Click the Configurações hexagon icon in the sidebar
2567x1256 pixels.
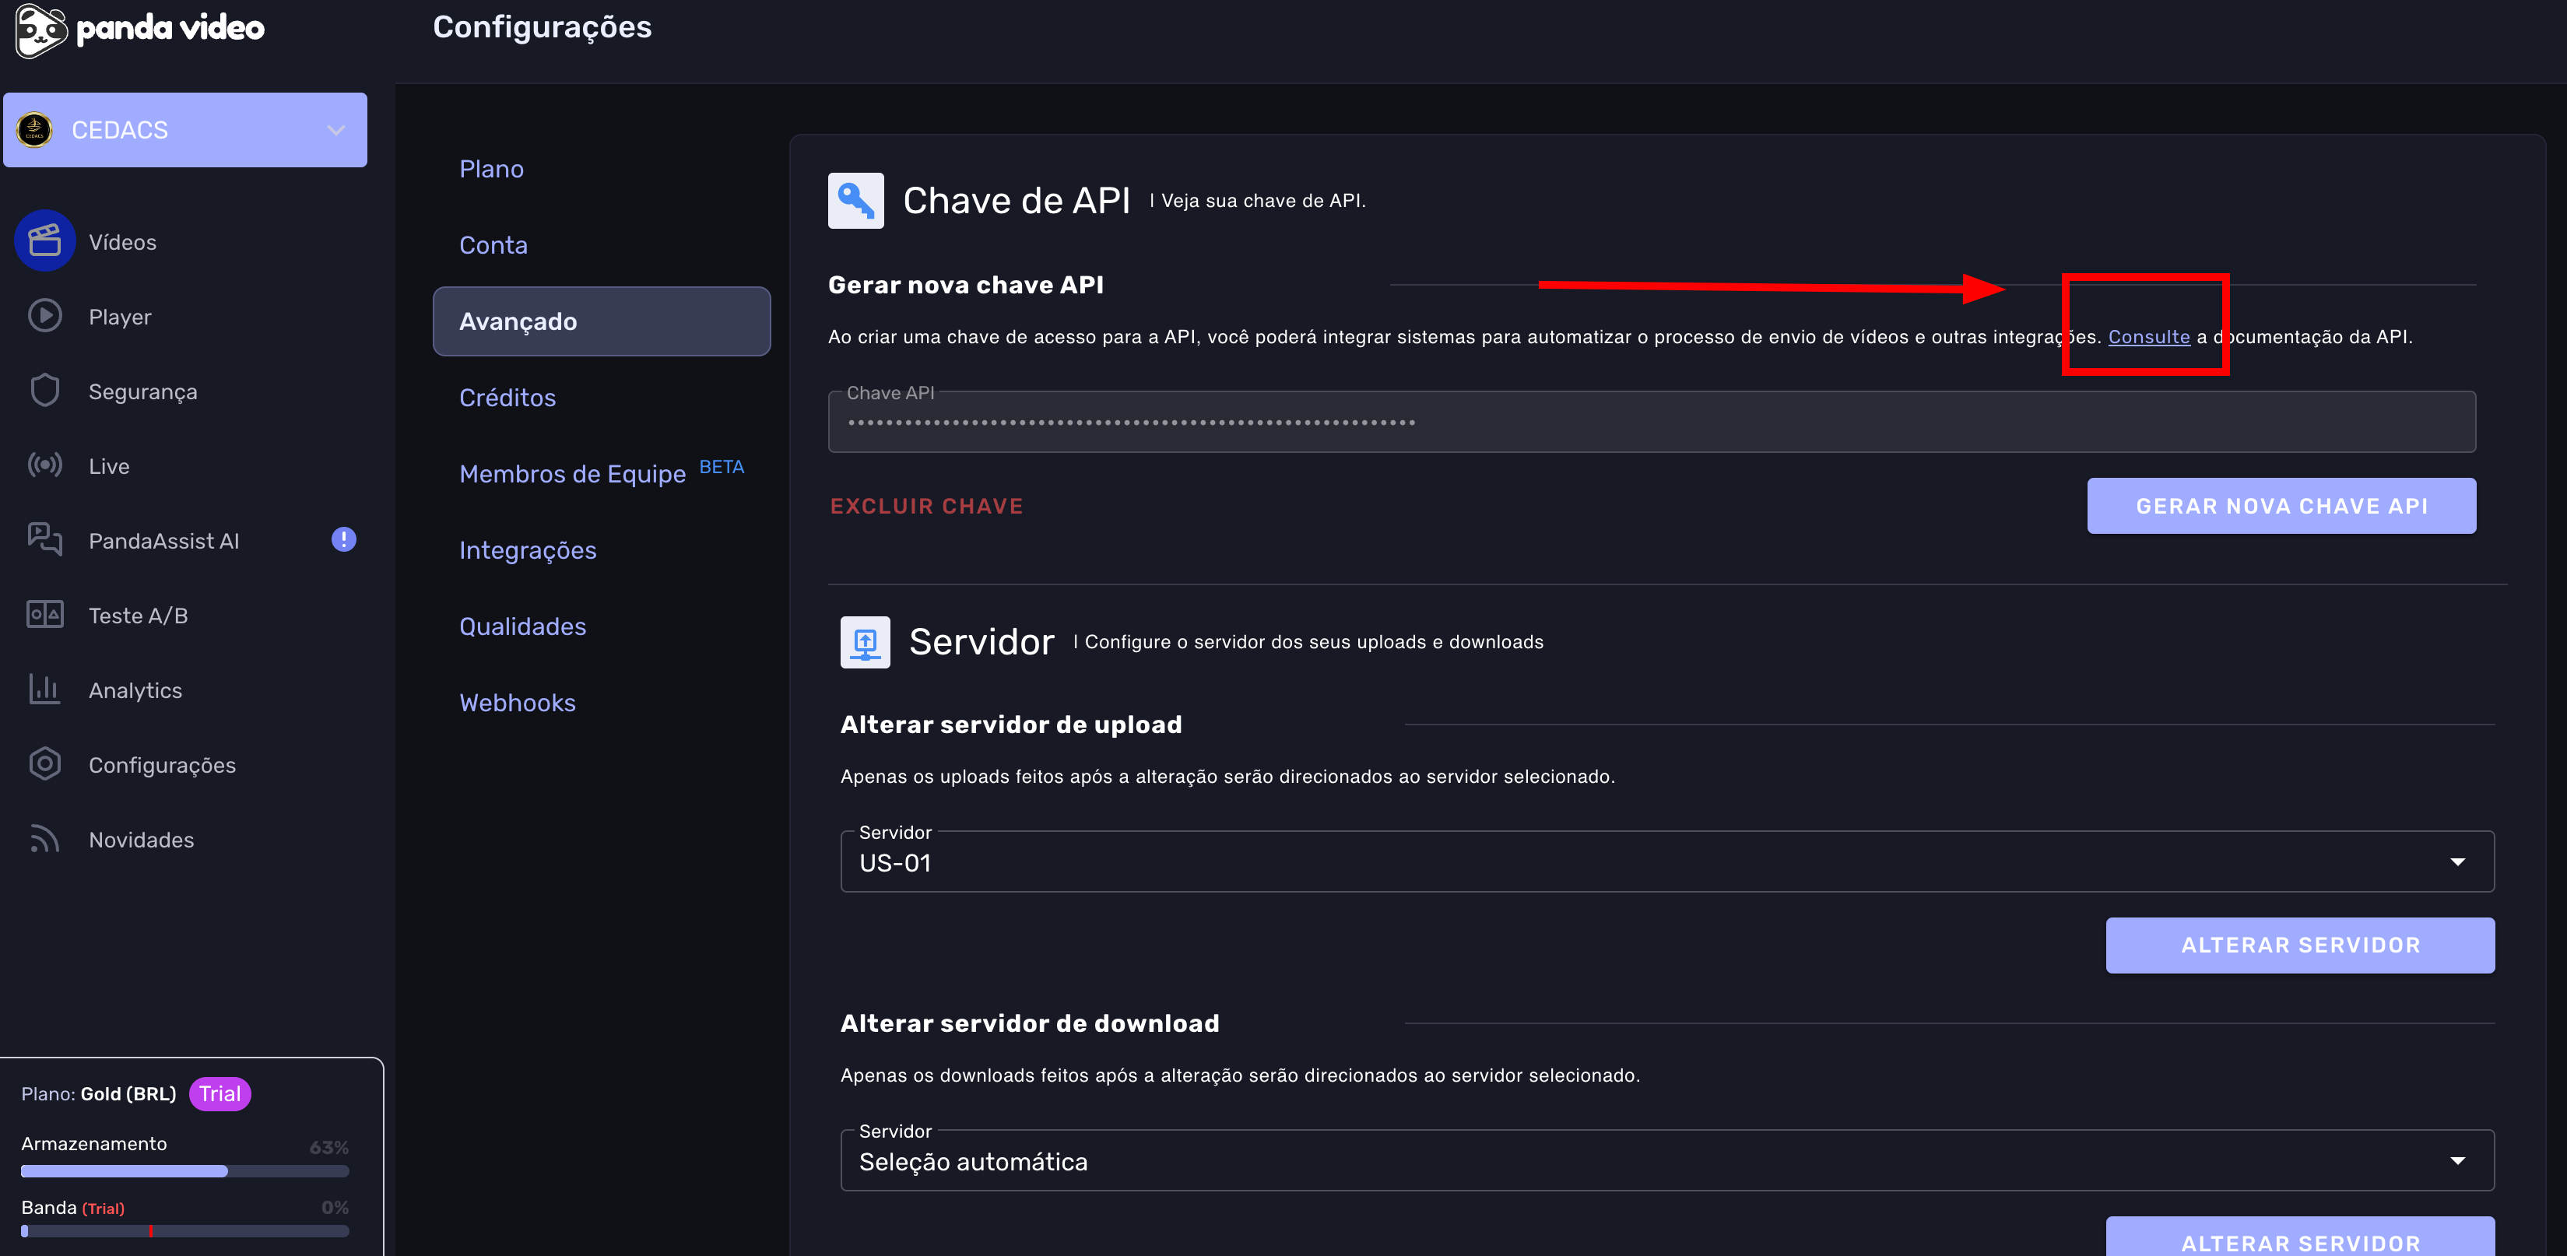[x=45, y=764]
